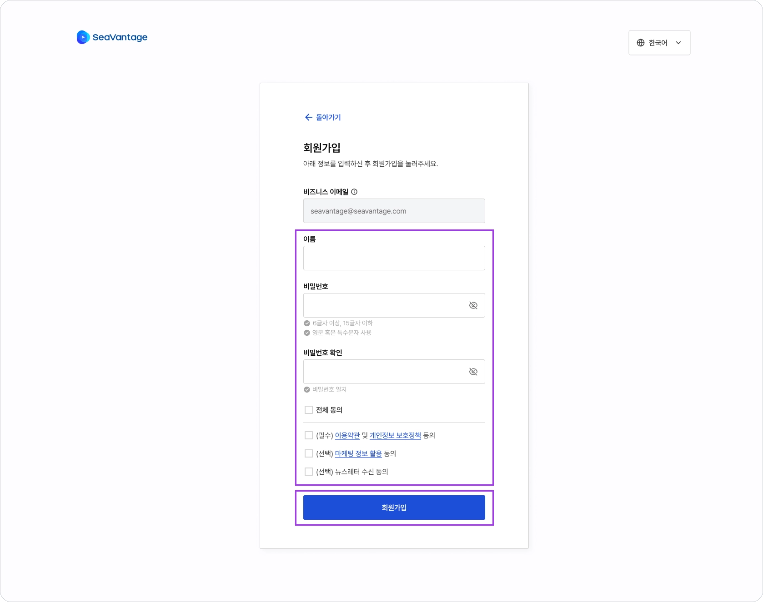
Task: Expand the language selector chevron
Action: pyautogui.click(x=678, y=43)
